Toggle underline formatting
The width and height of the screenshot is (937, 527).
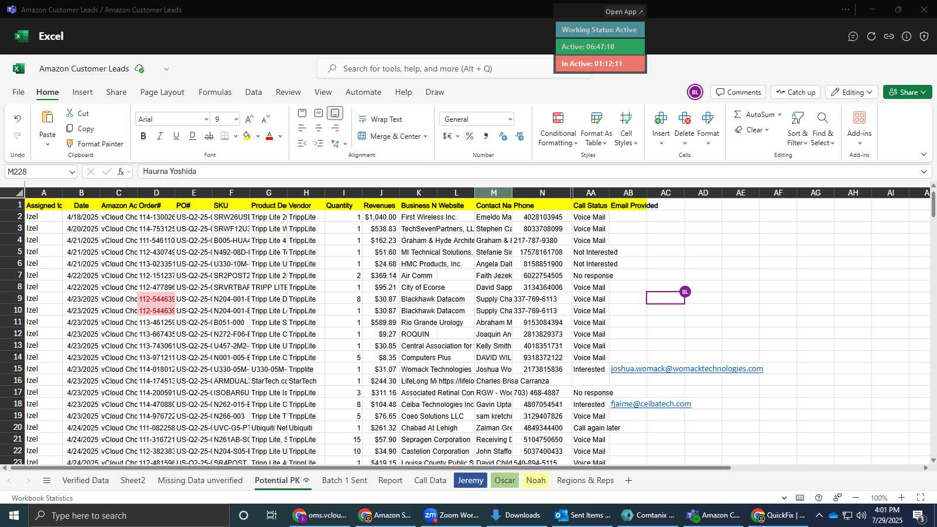tap(176, 136)
